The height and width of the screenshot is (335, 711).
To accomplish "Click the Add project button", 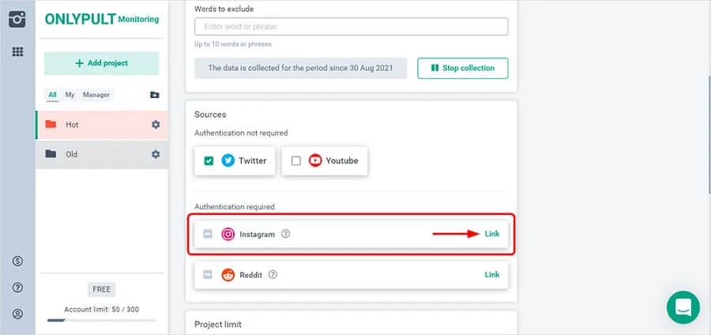I will (101, 63).
